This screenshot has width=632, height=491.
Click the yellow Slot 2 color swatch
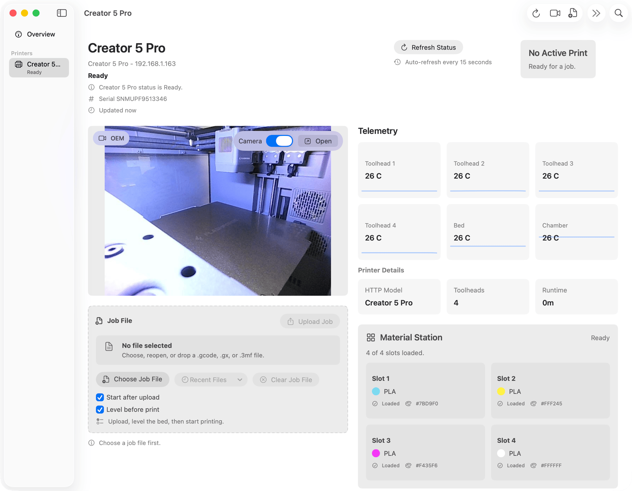[x=501, y=392]
